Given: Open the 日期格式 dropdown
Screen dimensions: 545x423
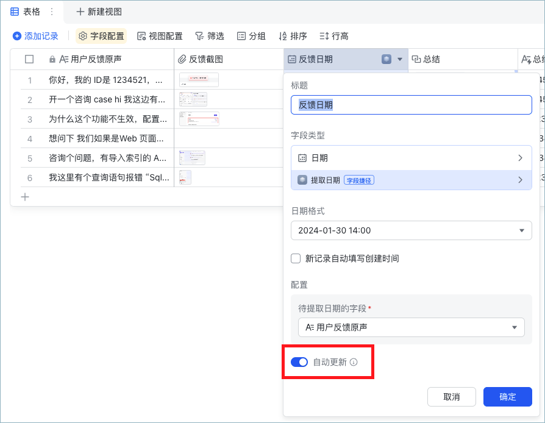Looking at the screenshot, I should [x=411, y=230].
